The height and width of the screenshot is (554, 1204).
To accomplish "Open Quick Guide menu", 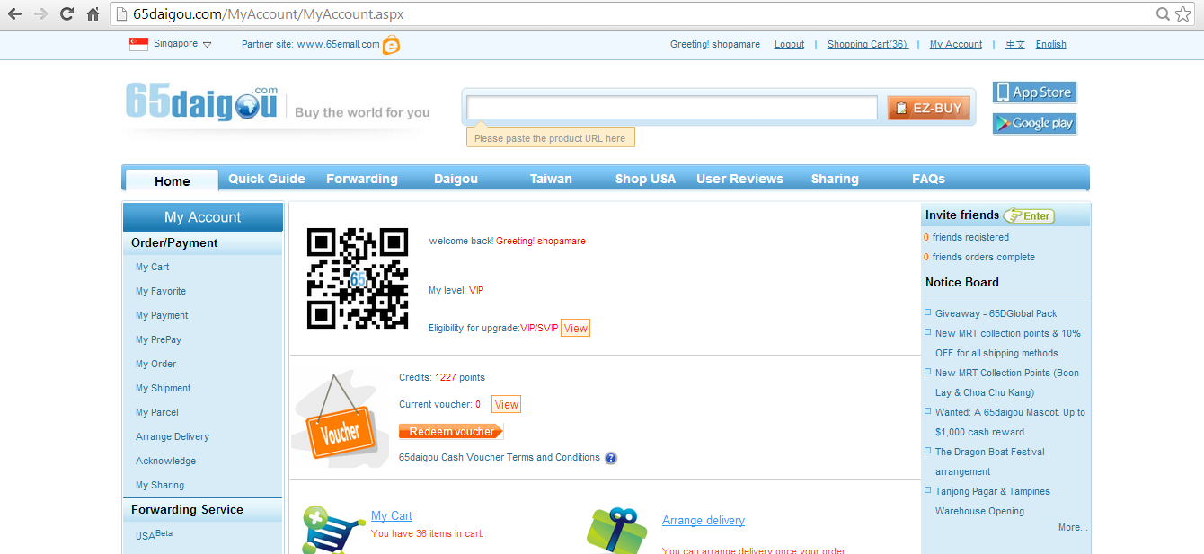I will (x=267, y=179).
